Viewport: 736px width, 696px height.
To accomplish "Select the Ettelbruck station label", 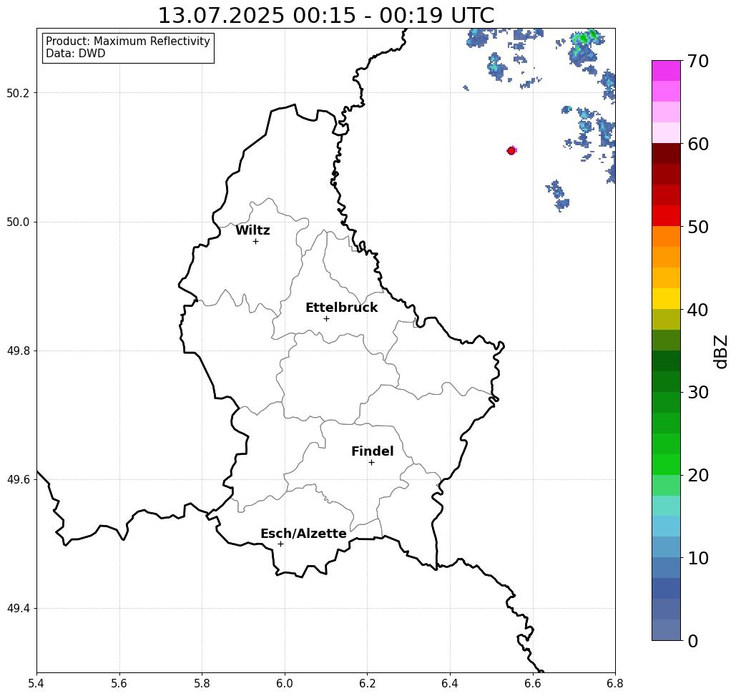I will click(x=342, y=308).
